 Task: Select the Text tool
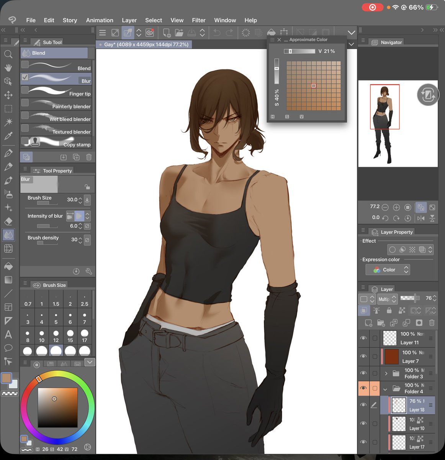click(8, 334)
